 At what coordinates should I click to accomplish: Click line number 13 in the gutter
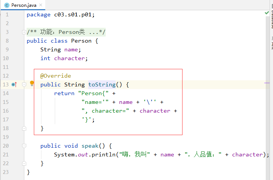6,85
